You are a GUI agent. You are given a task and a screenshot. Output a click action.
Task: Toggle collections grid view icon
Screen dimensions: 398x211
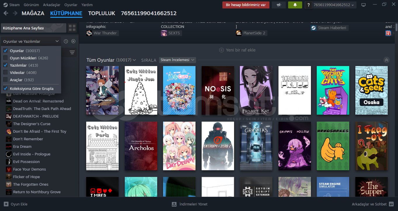click(72, 28)
